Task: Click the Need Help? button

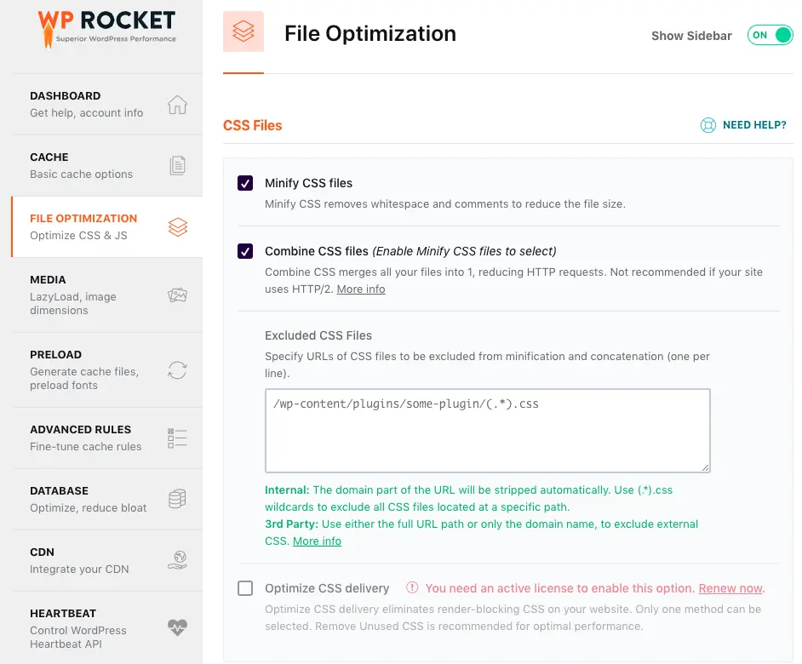Action: click(x=743, y=125)
